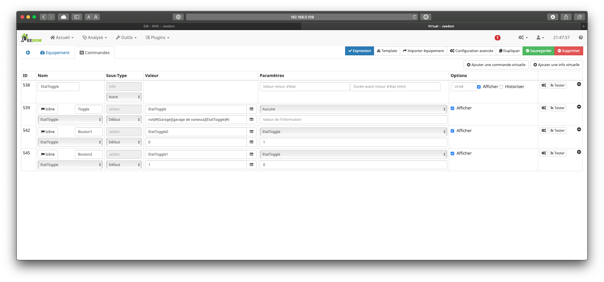Image resolution: width=604 pixels, height=282 pixels.
Task: Open EtatToggle info dropdown under Bouton2
Action: (x=70, y=165)
